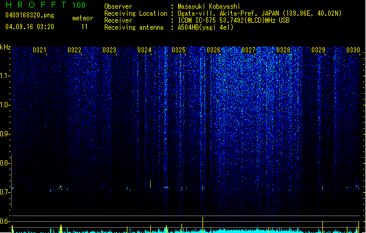Image resolution: width=366 pixels, height=233 pixels.
Task: Click the 0327 time axis label
Action: tap(248, 50)
